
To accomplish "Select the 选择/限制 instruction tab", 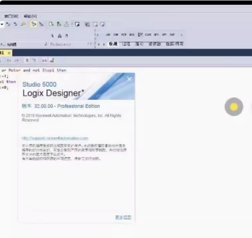I will coord(175,44).
